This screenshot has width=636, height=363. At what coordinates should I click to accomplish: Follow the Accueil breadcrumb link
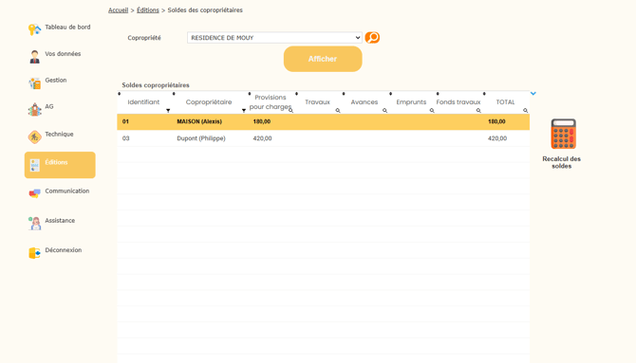tap(118, 10)
